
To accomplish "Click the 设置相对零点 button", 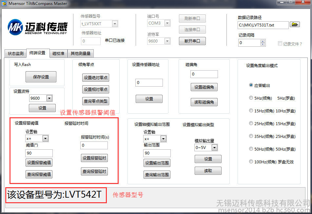I will click(96, 89).
